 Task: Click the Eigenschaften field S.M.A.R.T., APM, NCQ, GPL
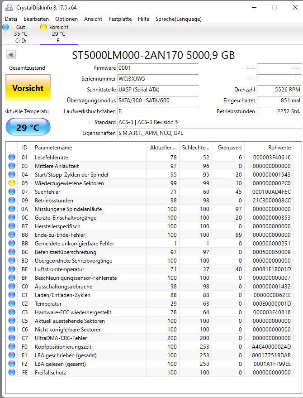[x=209, y=133]
